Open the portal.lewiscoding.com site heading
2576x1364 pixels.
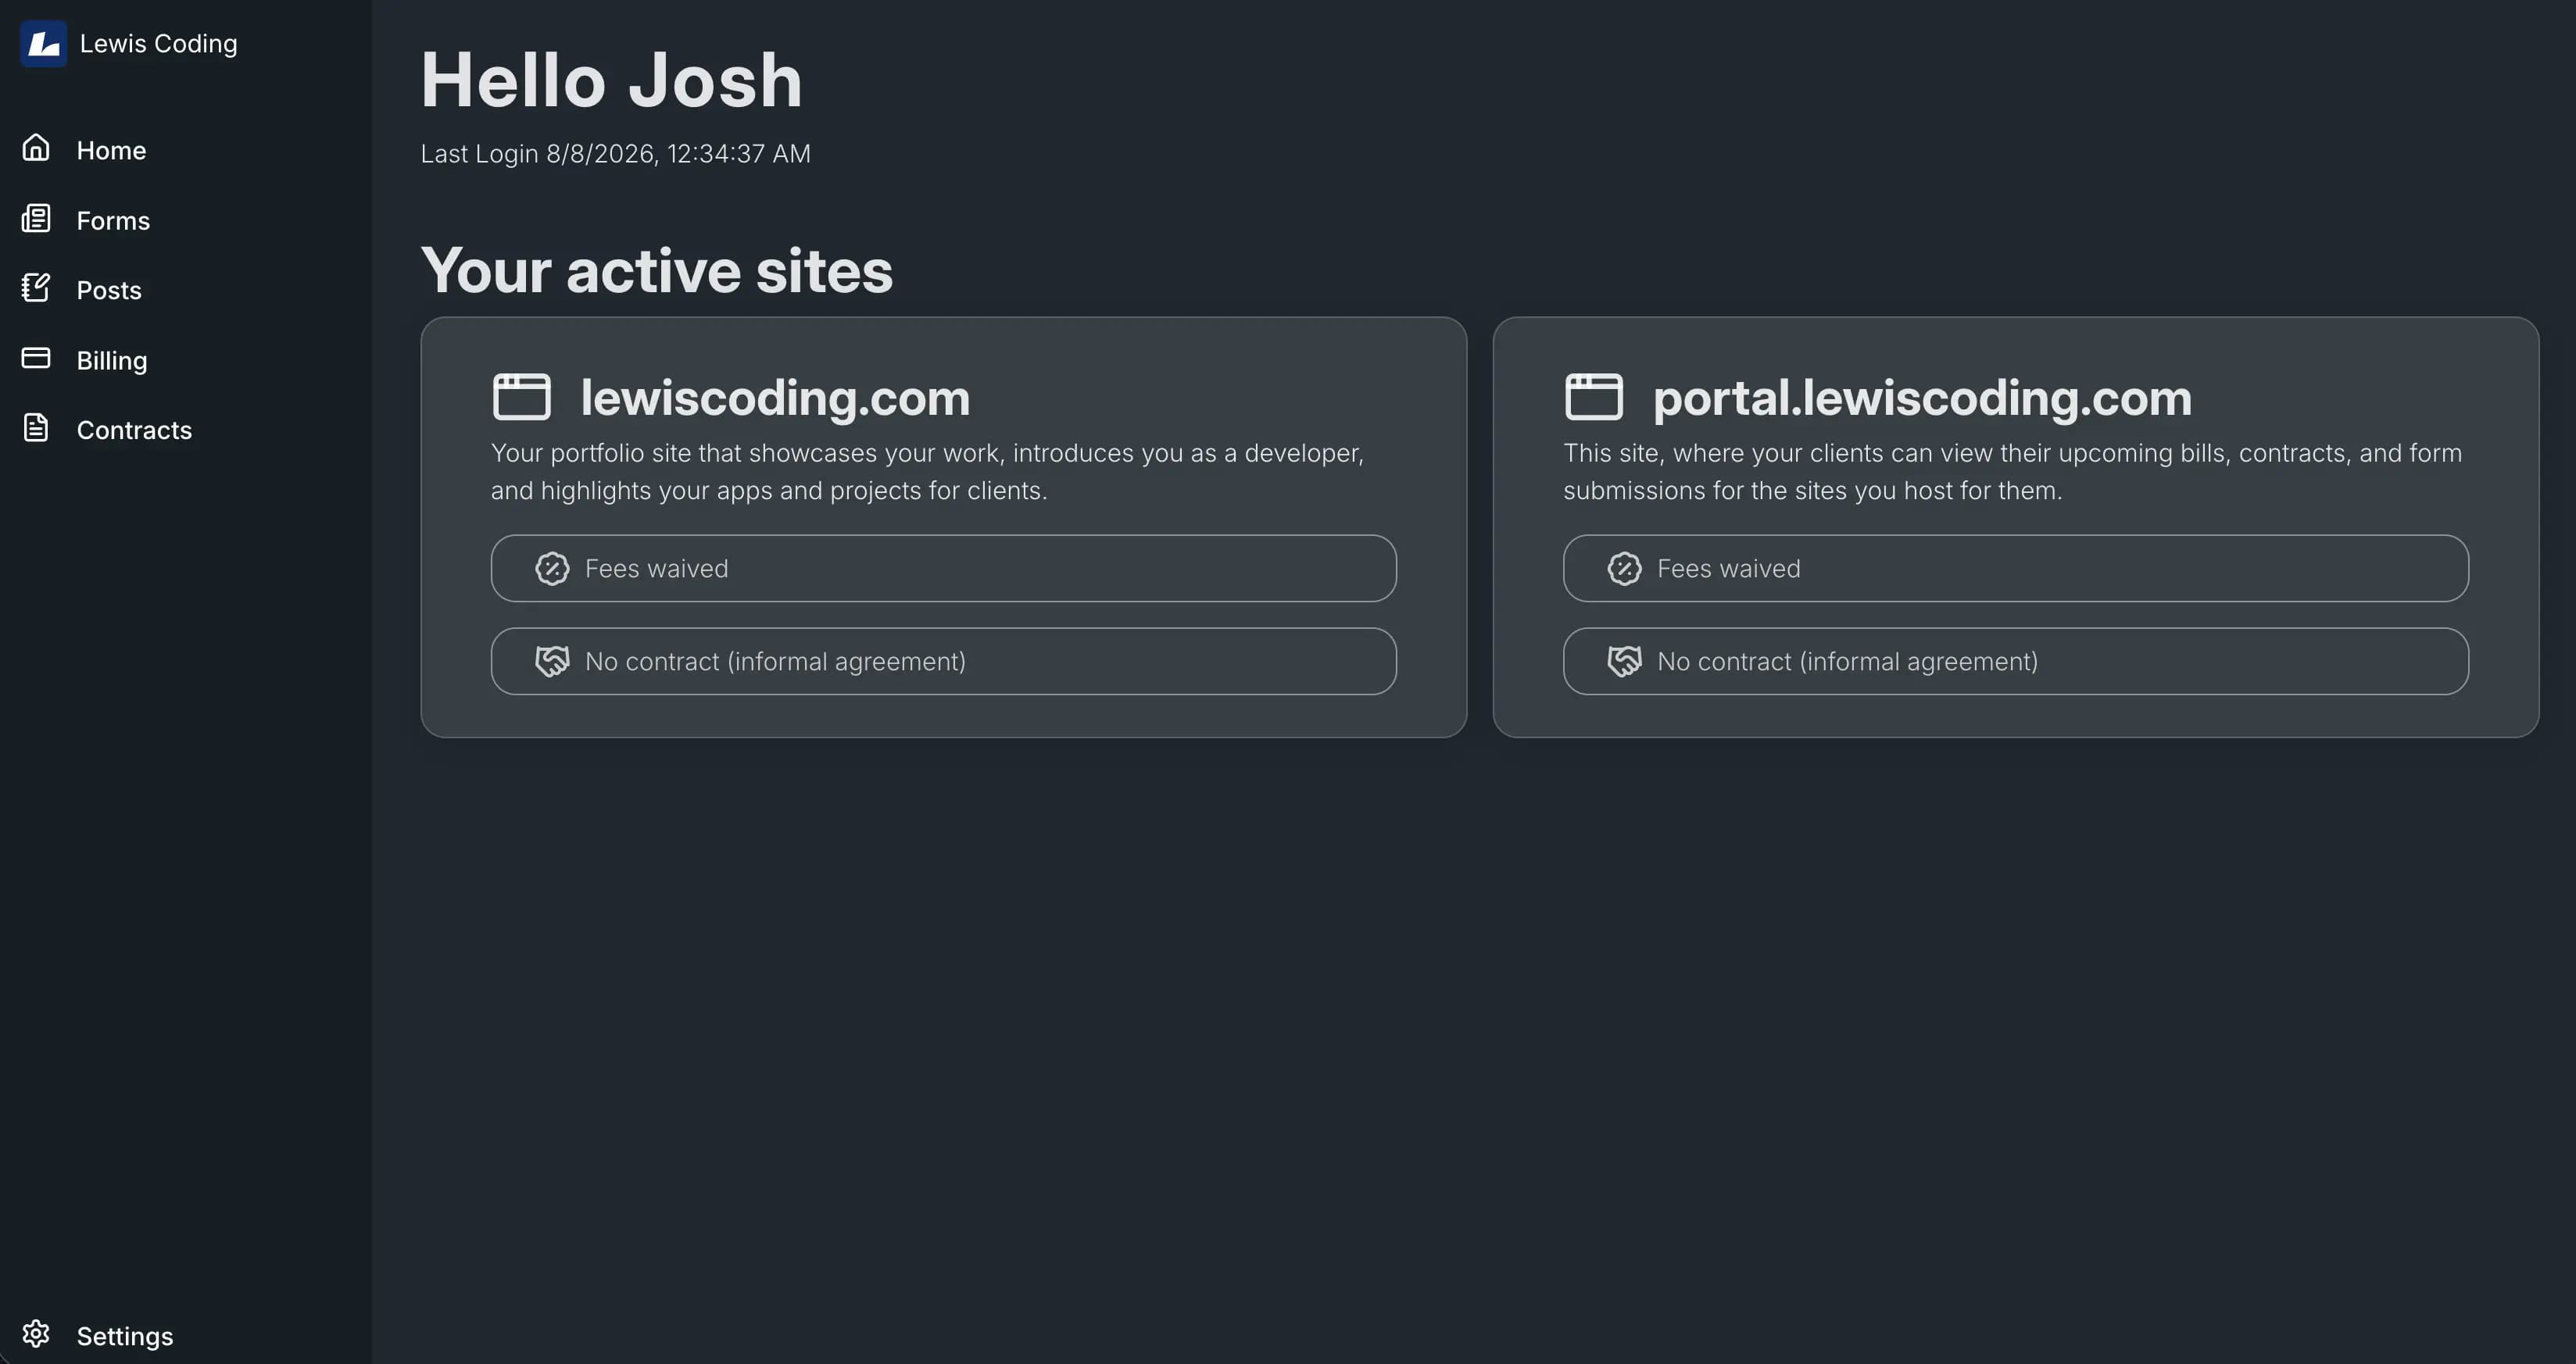pyautogui.click(x=1922, y=398)
